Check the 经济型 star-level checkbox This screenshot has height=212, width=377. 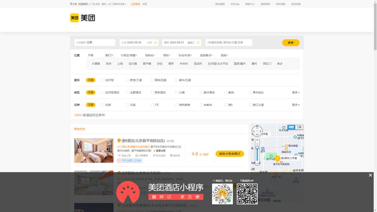[x=103, y=80]
